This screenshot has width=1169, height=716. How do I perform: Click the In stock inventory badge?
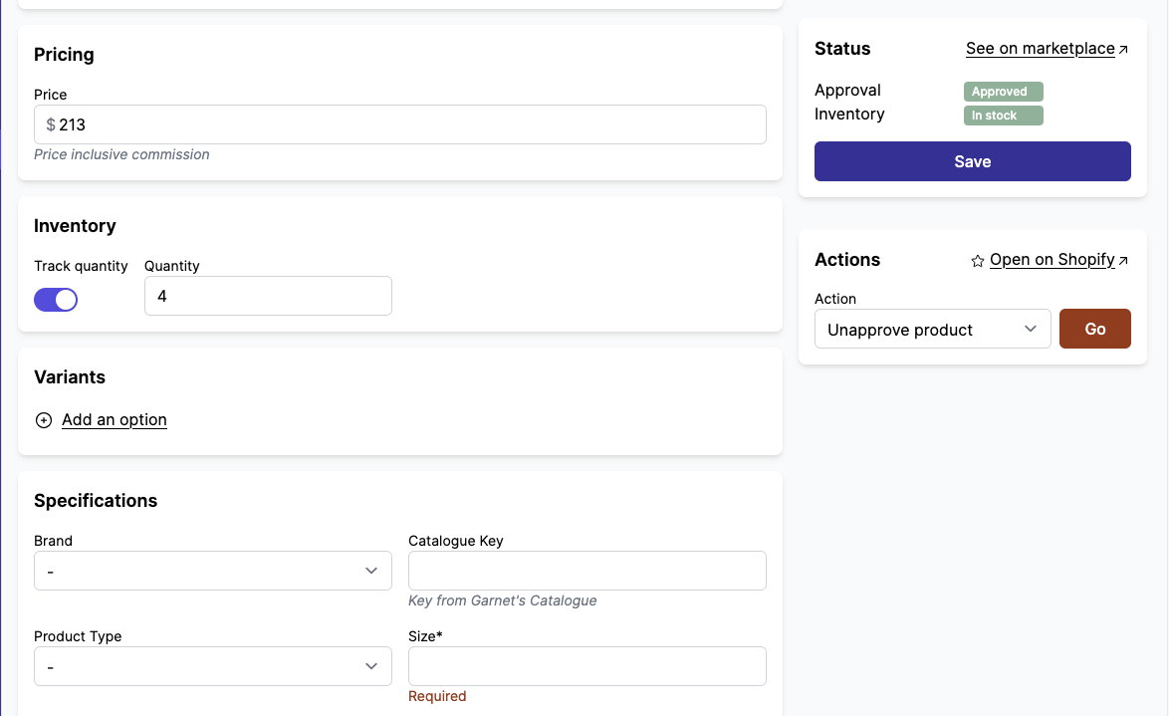pos(1002,116)
